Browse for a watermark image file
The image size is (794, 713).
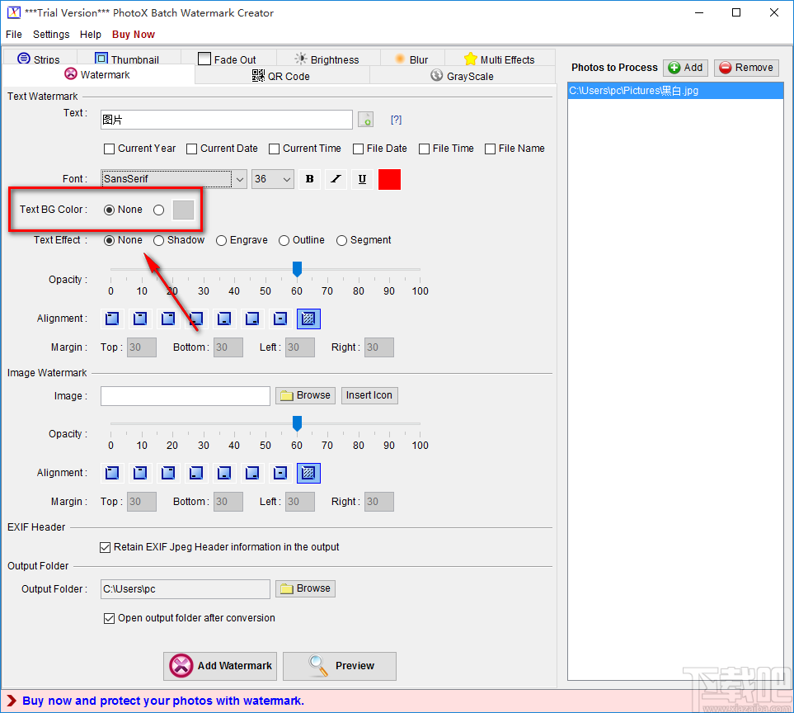tap(305, 395)
